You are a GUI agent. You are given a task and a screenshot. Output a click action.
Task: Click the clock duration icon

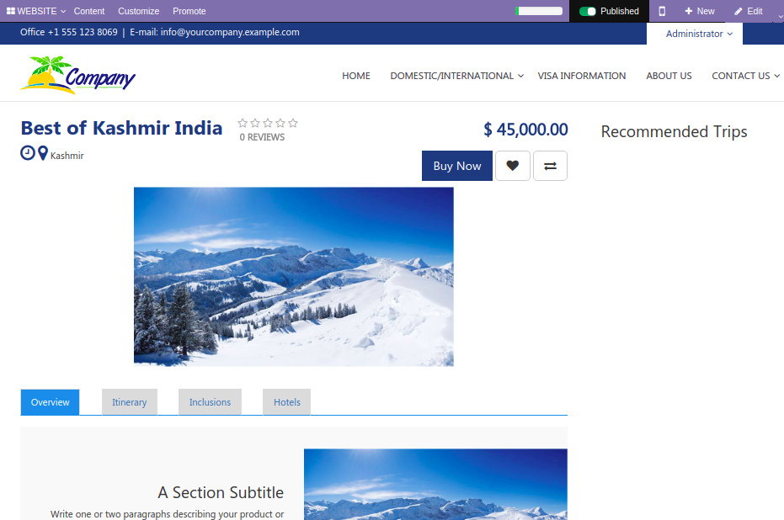pyautogui.click(x=28, y=153)
